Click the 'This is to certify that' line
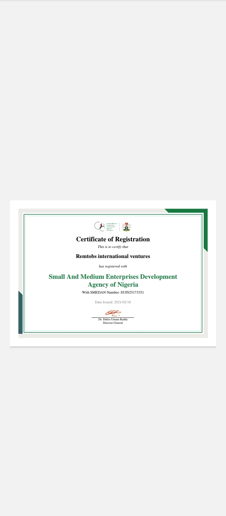 click(113, 247)
